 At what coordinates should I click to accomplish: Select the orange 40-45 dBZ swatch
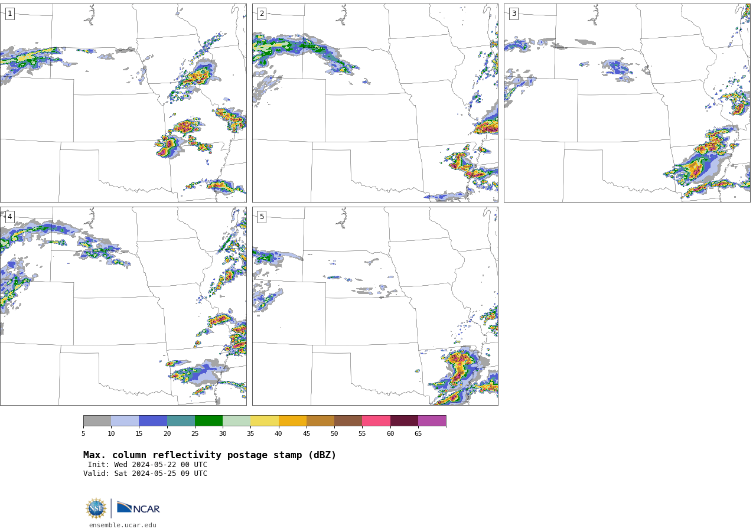(292, 421)
